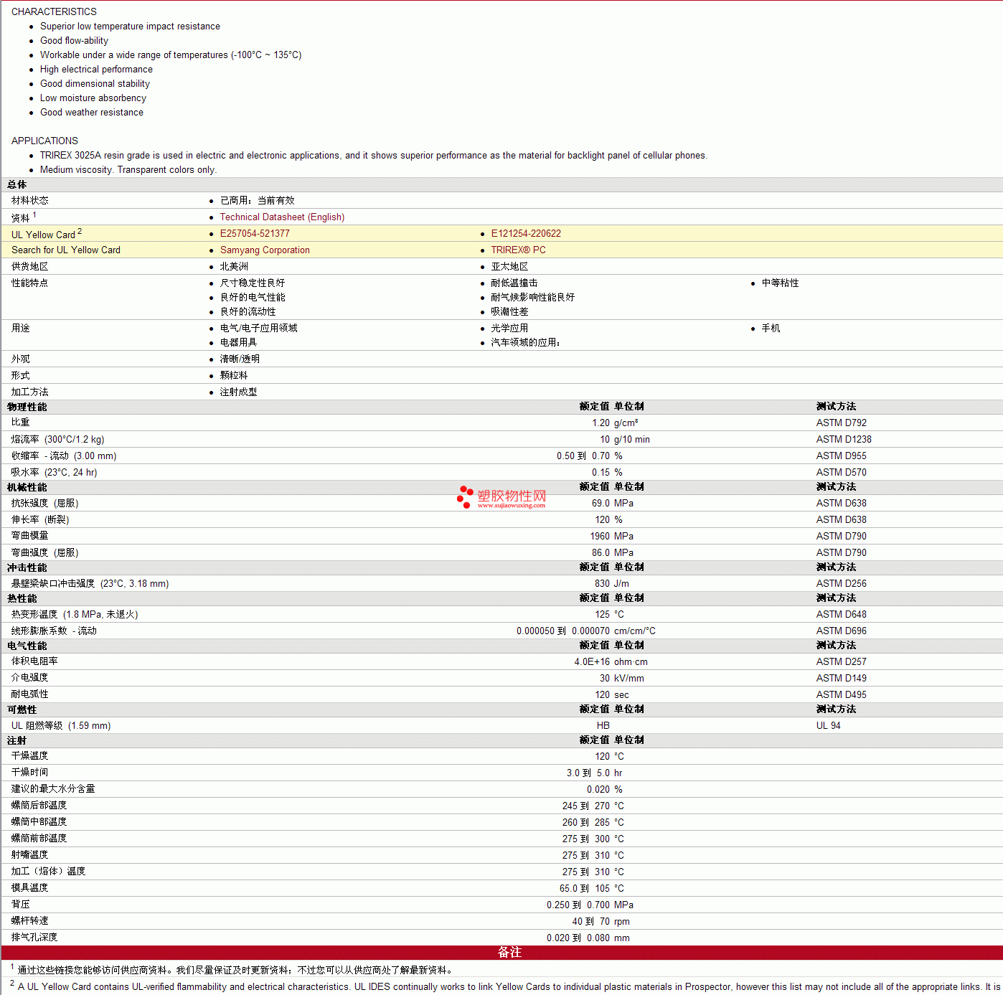Image resolution: width=1003 pixels, height=995 pixels.
Task: Click the 颗粒料 form entry
Action: coord(234,376)
